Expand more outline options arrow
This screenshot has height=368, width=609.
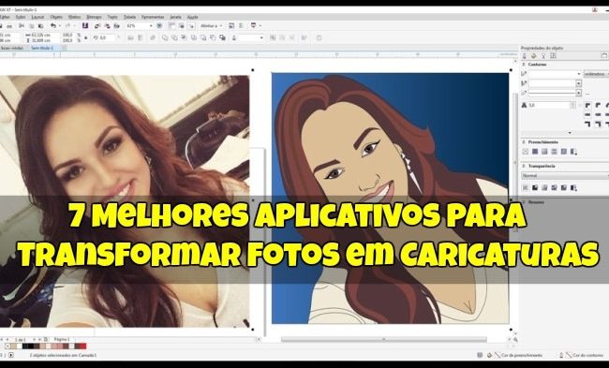570,133
